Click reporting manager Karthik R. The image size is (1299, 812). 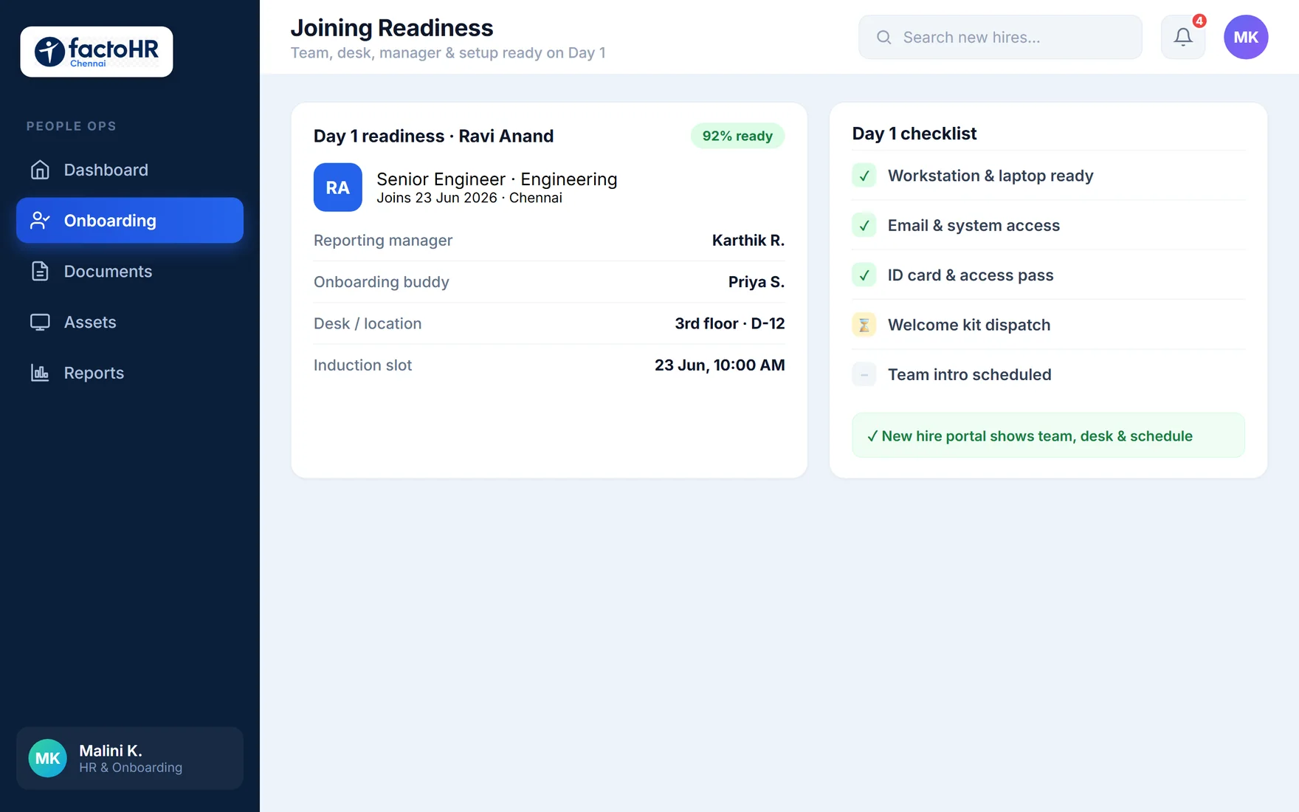pyautogui.click(x=748, y=241)
